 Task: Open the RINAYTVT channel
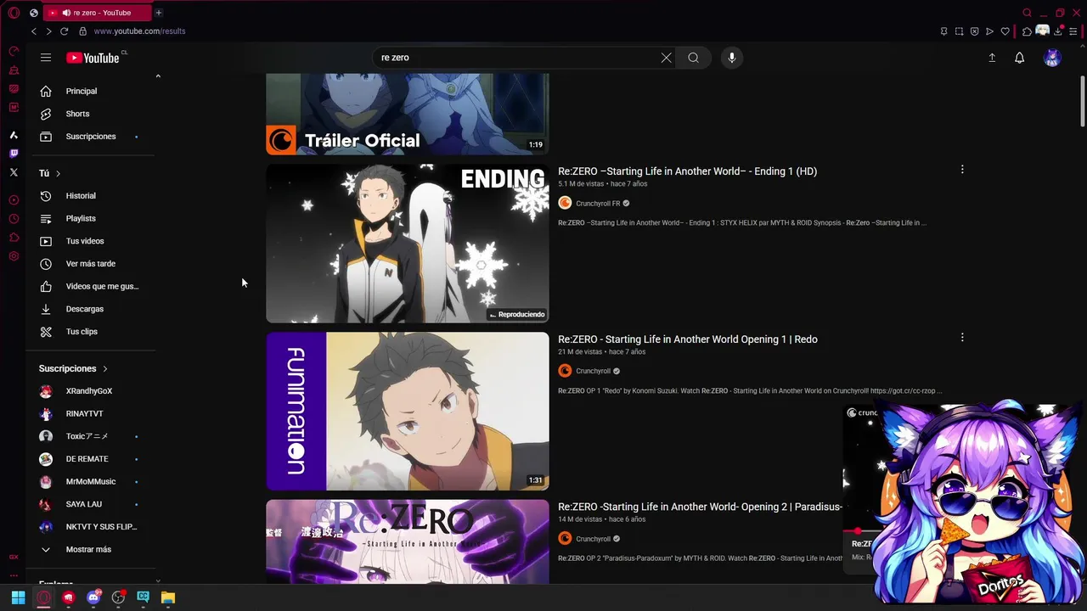pyautogui.click(x=91, y=414)
